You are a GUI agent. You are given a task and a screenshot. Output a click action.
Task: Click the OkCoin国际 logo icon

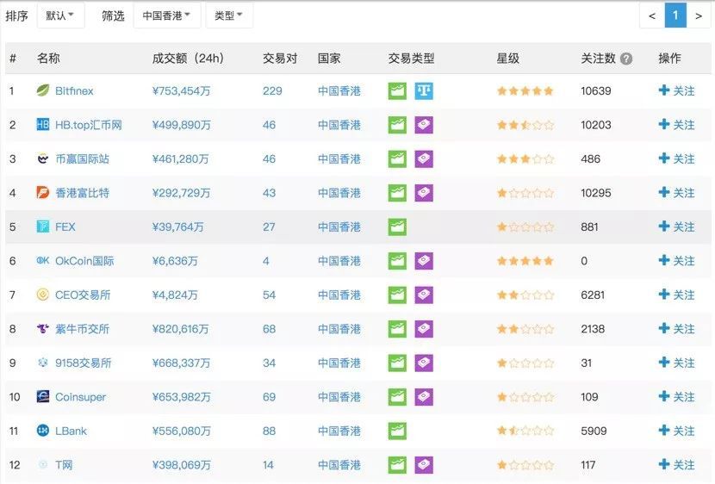(x=43, y=260)
